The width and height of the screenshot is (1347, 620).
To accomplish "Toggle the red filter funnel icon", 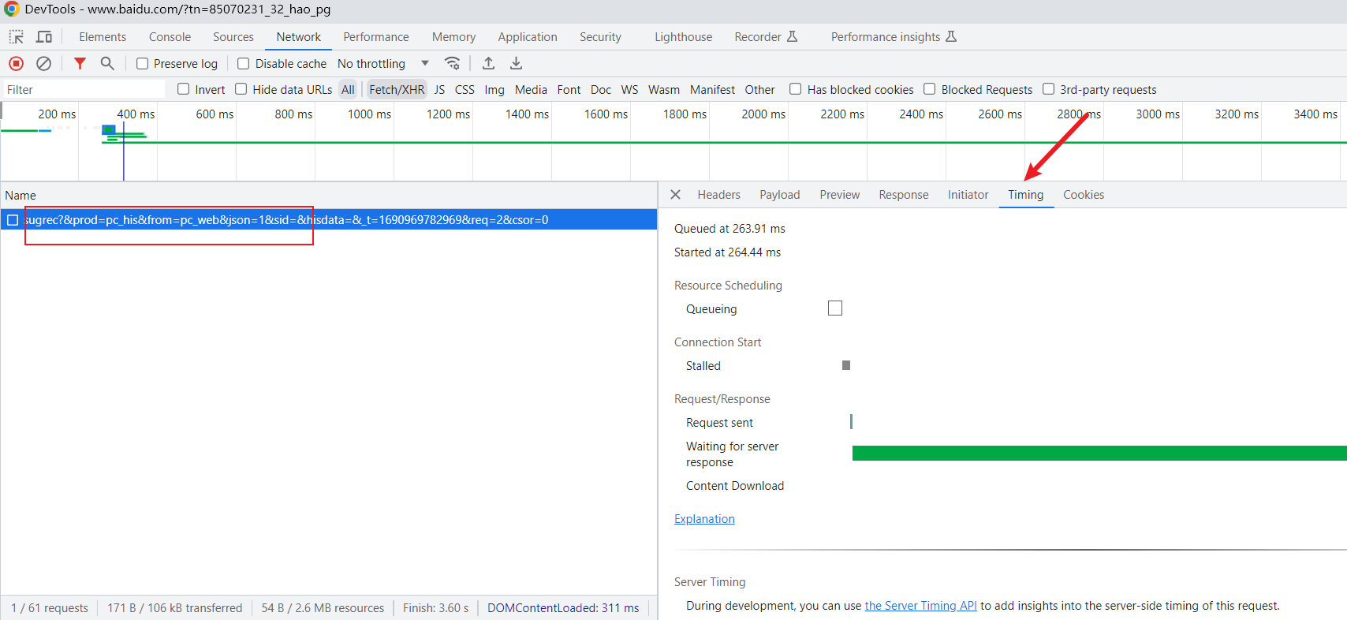I will [80, 64].
